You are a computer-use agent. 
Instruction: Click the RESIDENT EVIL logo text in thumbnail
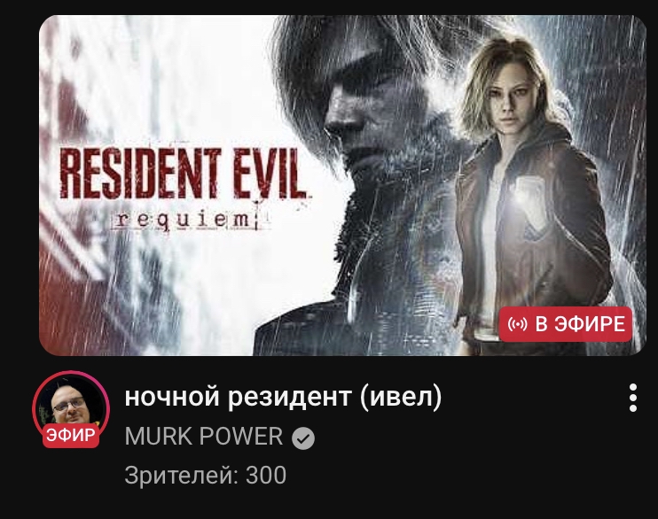pyautogui.click(x=183, y=173)
